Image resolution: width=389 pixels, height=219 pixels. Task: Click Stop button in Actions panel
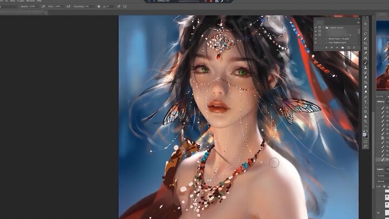pyautogui.click(x=326, y=48)
